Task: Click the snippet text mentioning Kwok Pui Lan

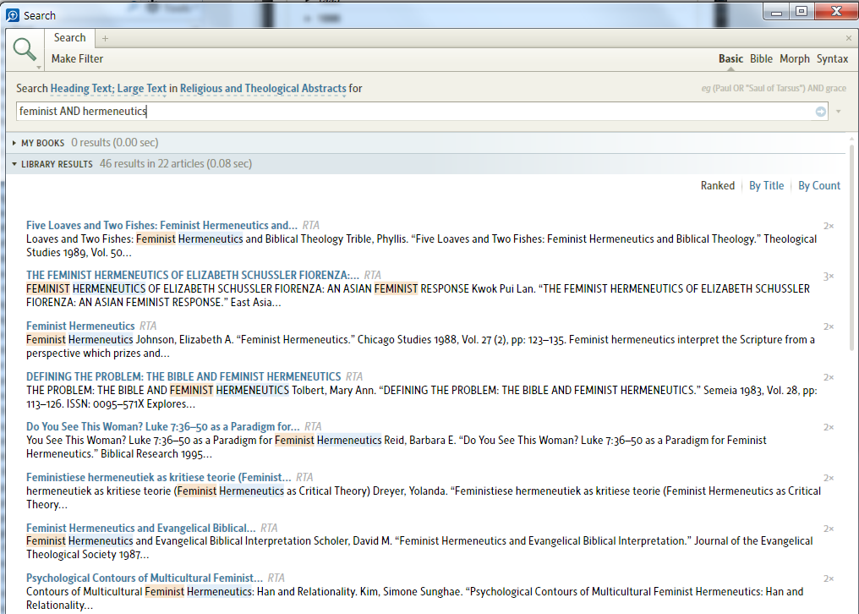Action: point(418,295)
